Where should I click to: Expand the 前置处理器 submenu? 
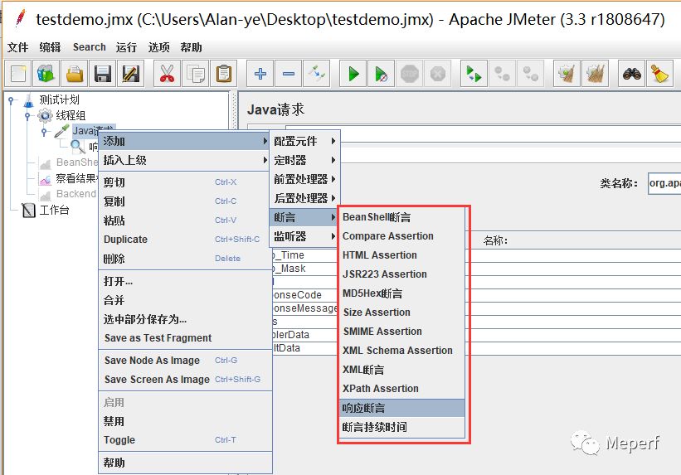pyautogui.click(x=304, y=179)
